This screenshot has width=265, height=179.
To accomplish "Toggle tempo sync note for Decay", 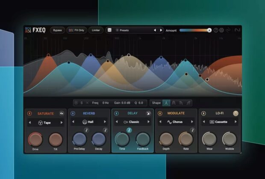I will [106, 130].
